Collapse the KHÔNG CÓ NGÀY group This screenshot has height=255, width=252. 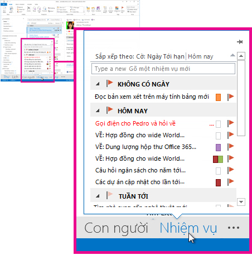(x=98, y=84)
